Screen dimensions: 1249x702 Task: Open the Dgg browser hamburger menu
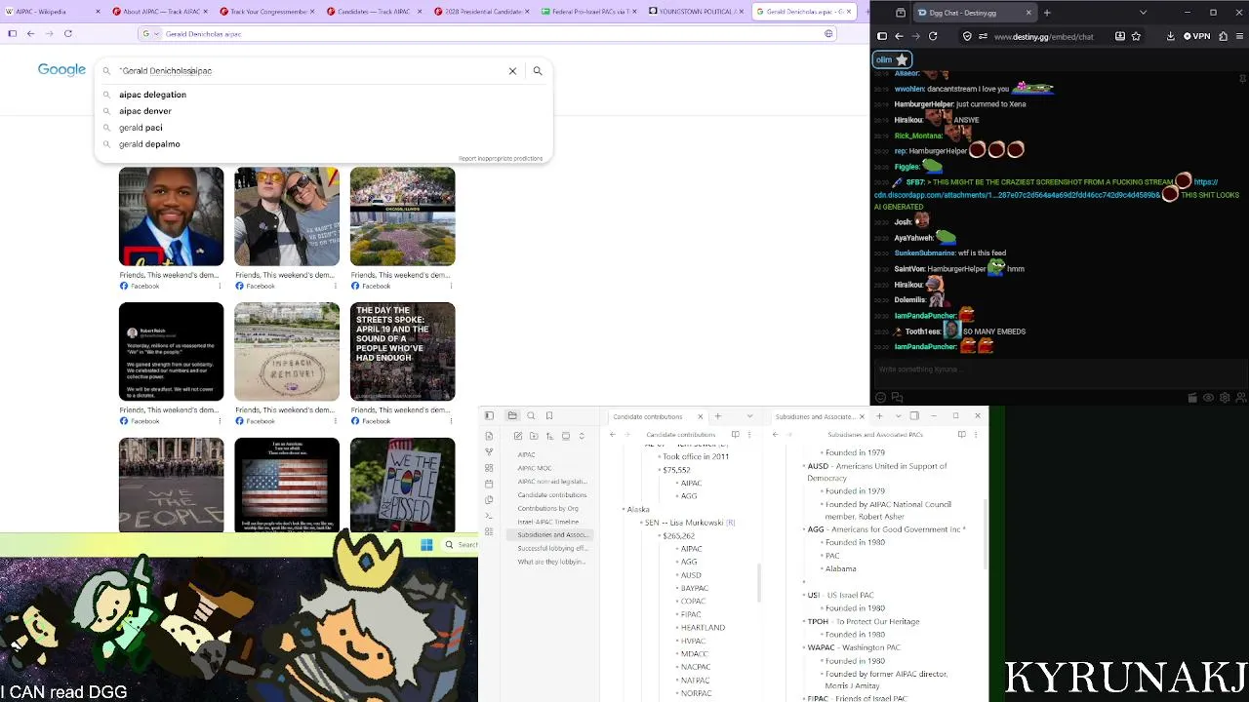pyautogui.click(x=1238, y=36)
